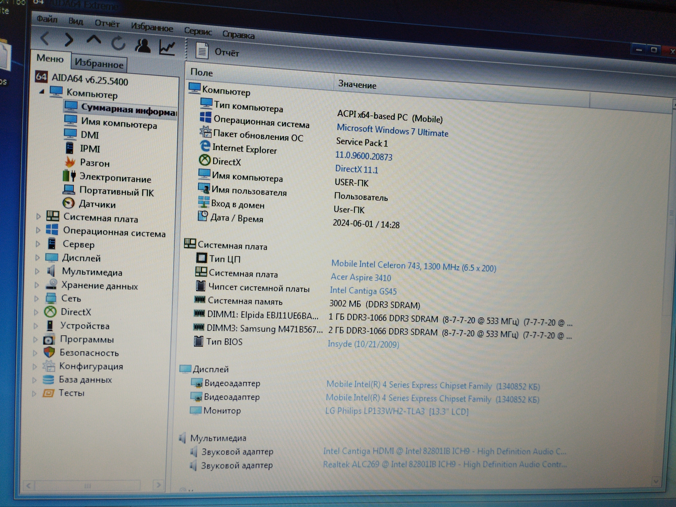
Task: Click the Безопасность shield icon
Action: (49, 352)
